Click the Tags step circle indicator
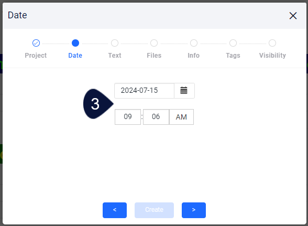Image resolution: width=308 pixels, height=226 pixels. 233,43
